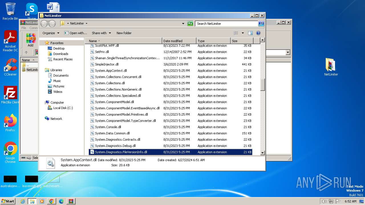Expand NetLimiter breadcrumb arrow in address bar
The height and width of the screenshot is (205, 365).
(86, 24)
